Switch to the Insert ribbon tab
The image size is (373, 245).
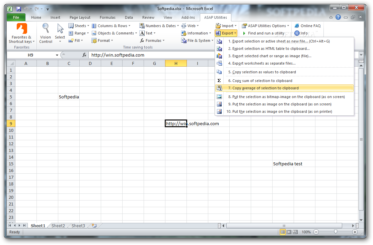pyautogui.click(x=55, y=17)
